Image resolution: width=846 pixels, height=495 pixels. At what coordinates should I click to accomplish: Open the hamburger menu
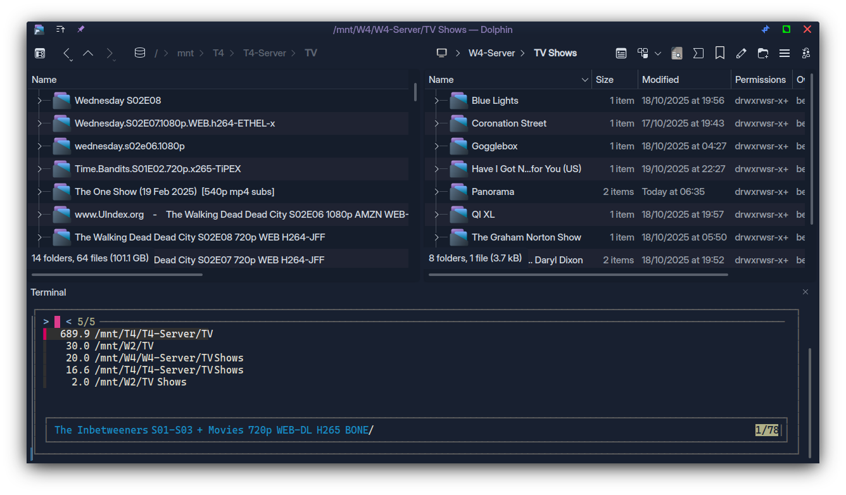[x=784, y=53]
